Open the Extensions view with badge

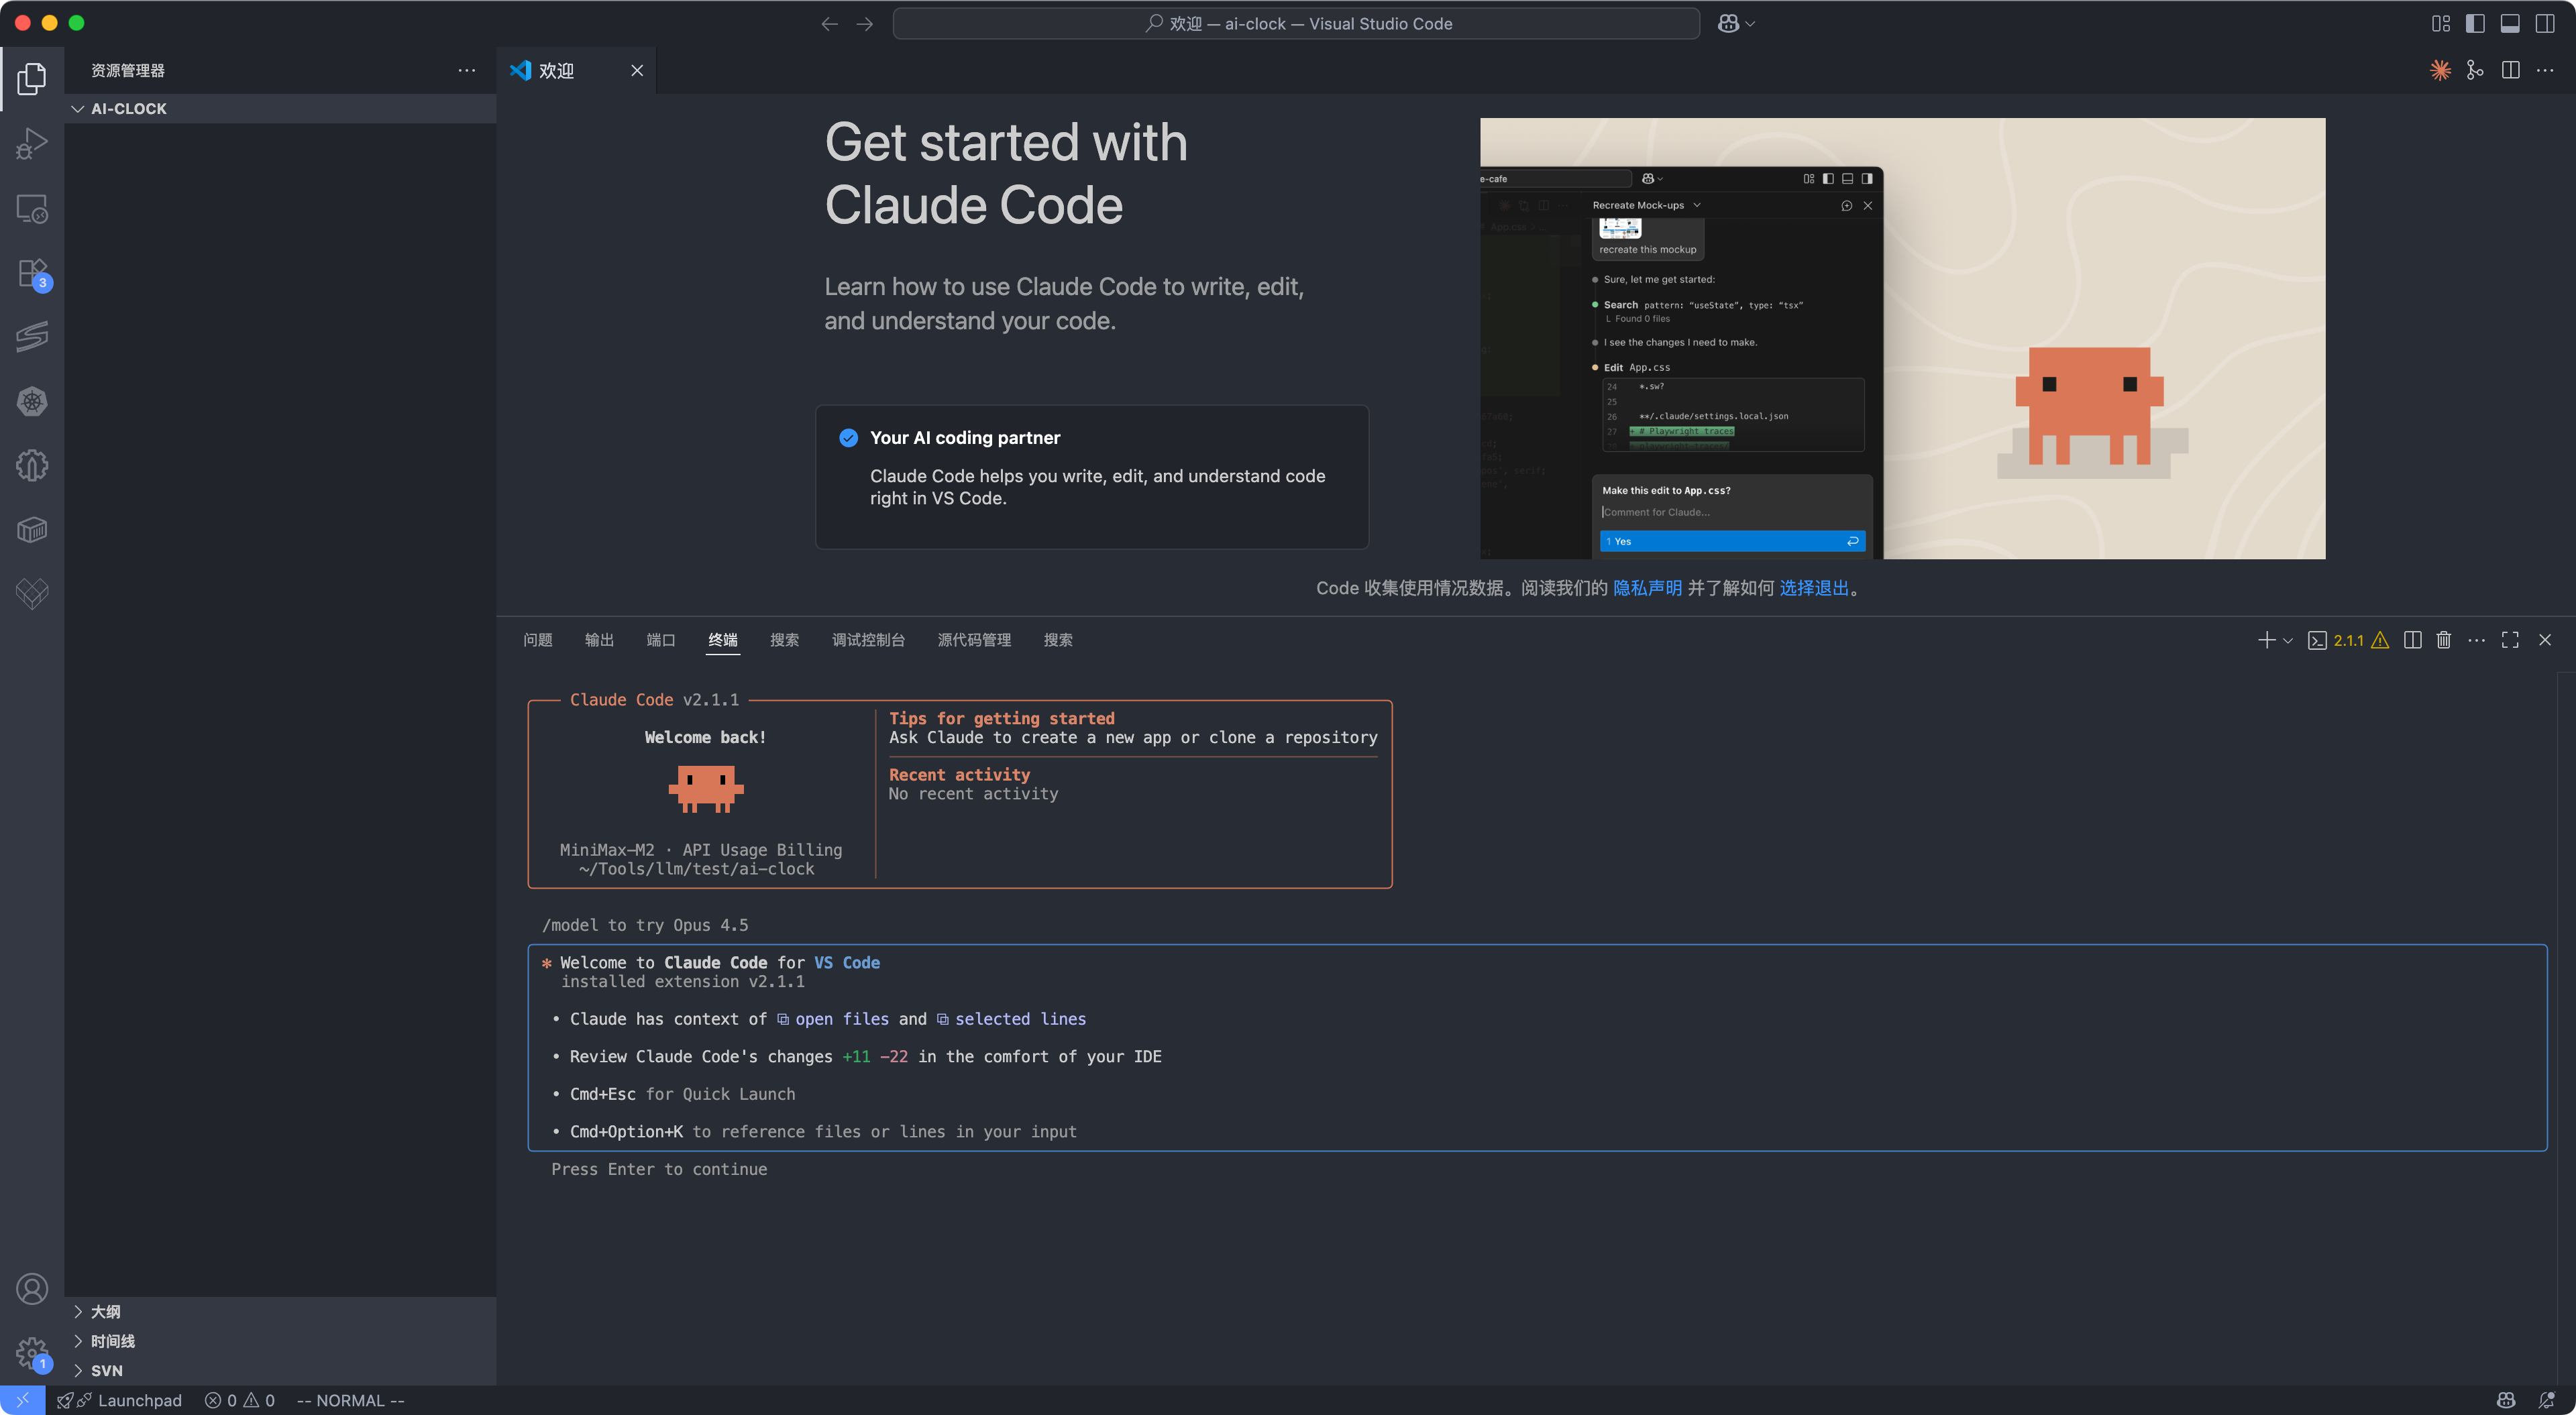point(32,273)
